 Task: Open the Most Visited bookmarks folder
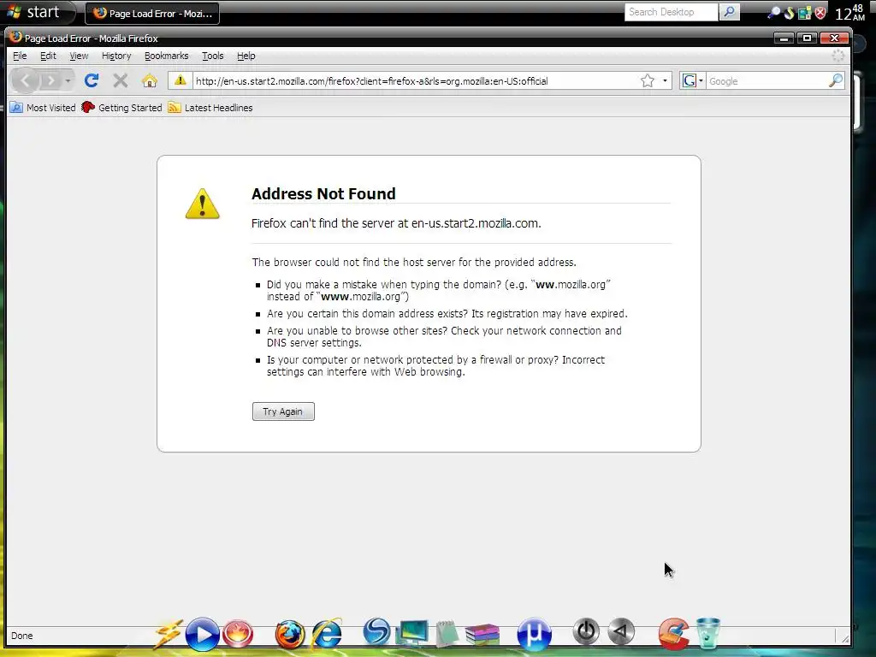coord(43,108)
